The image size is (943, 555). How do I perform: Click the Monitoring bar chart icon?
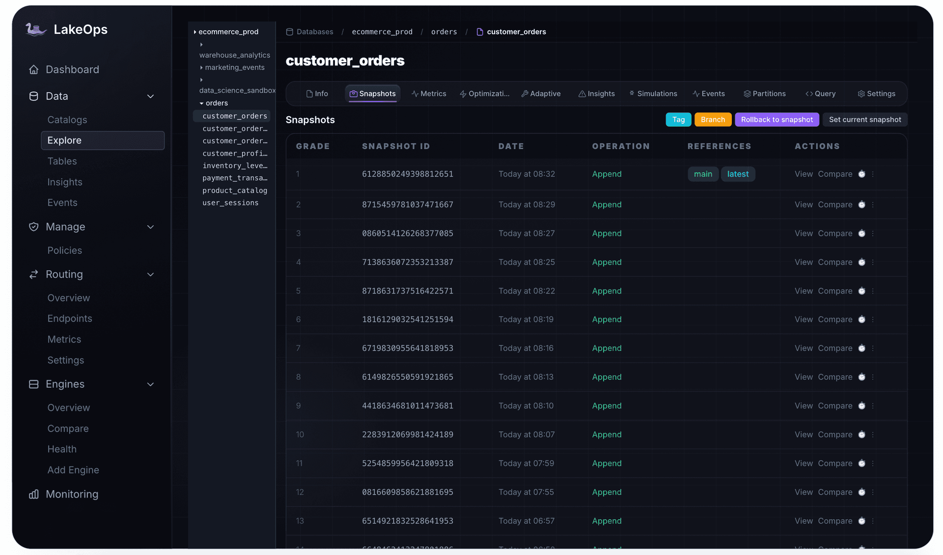33,494
